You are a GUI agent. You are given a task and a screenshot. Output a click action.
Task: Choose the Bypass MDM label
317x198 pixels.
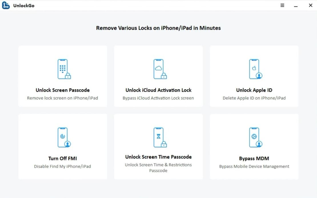[254, 159]
